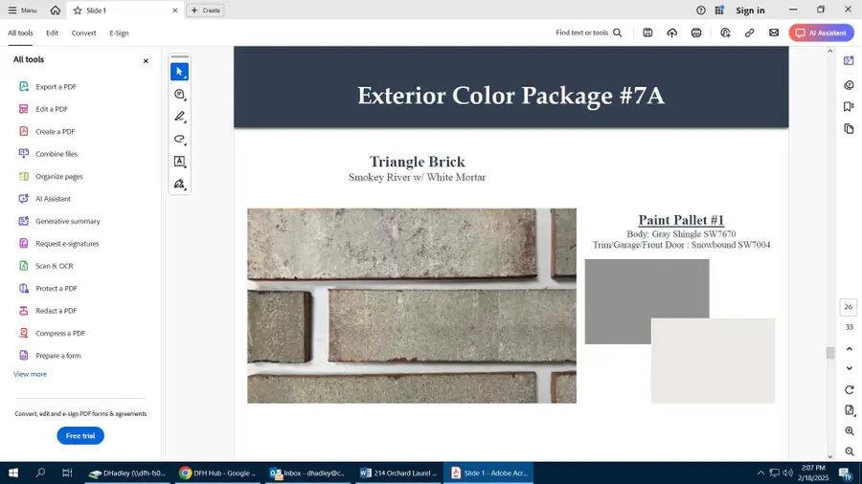Launch the AI Assistant button

point(821,33)
